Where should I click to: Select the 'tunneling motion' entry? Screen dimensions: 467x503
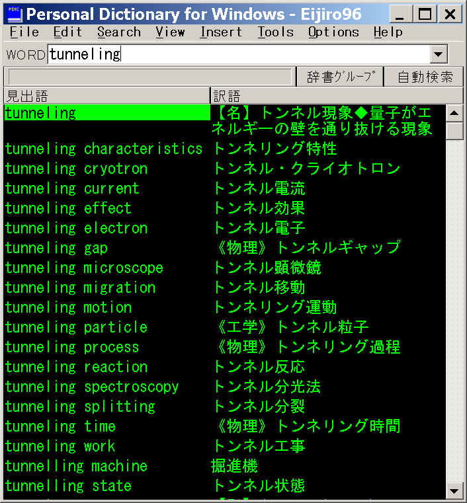[x=68, y=307]
